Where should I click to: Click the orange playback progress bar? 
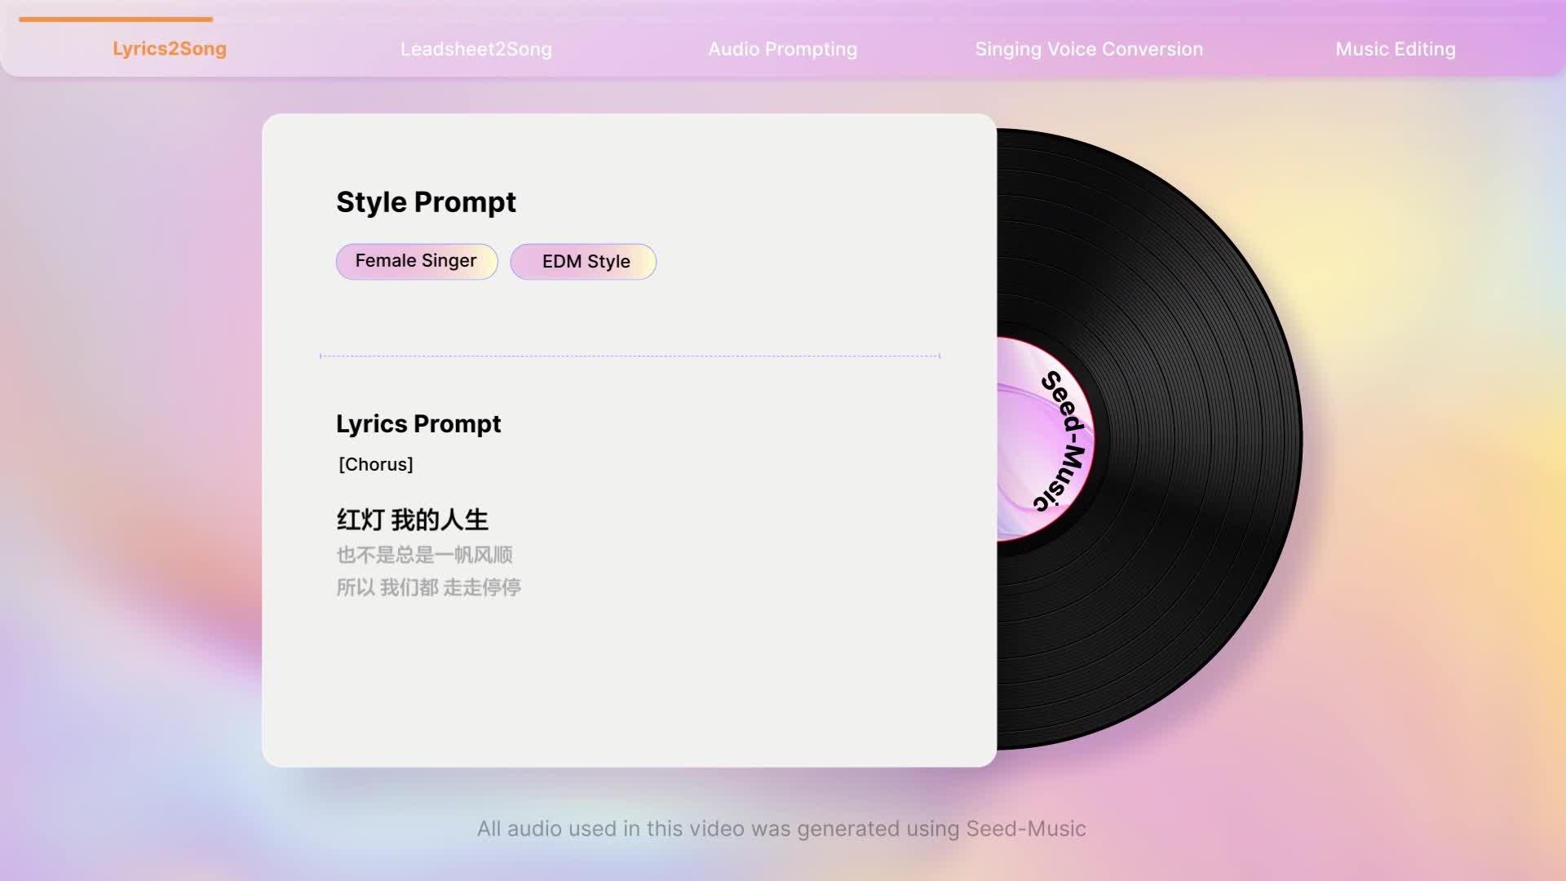[114, 18]
